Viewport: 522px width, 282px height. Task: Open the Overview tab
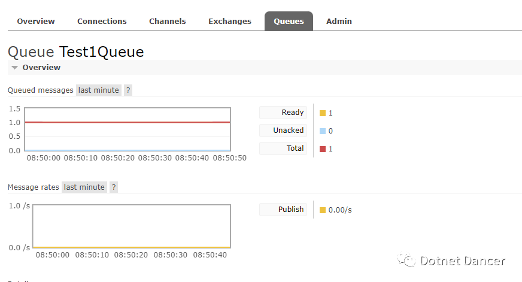pyautogui.click(x=36, y=21)
